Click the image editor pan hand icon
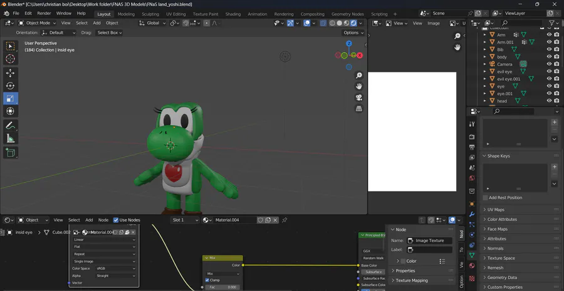Screen dimensions: 564x291 click(x=457, y=47)
